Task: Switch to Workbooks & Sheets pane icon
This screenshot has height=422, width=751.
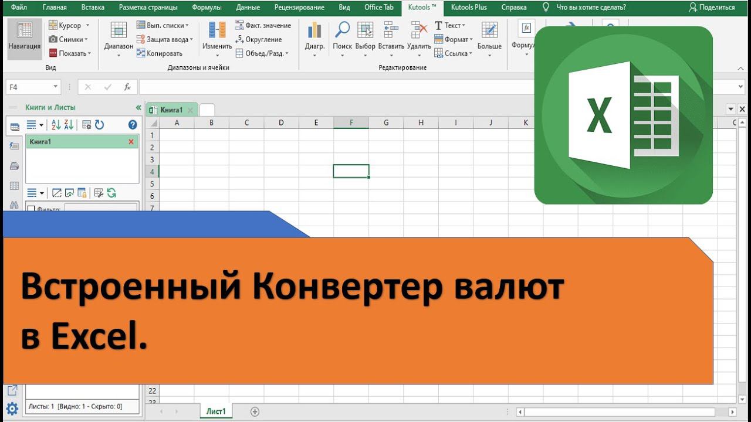Action: pos(15,126)
